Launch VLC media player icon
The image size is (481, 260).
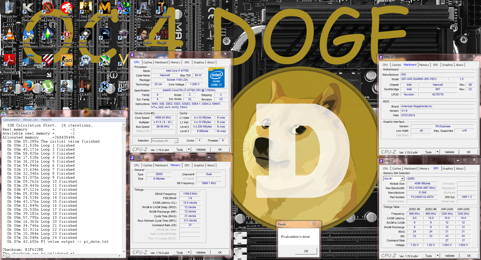[10, 38]
